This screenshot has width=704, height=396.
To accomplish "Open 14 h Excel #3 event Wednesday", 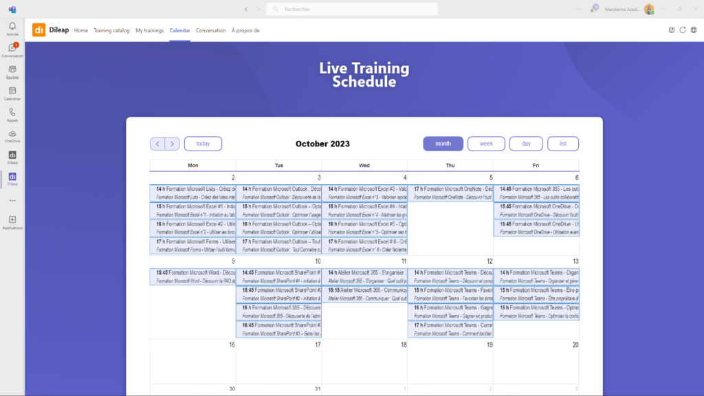I will coord(364,193).
